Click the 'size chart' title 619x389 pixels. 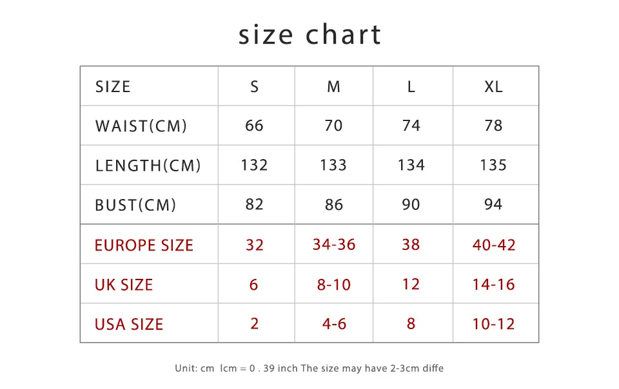[310, 34]
